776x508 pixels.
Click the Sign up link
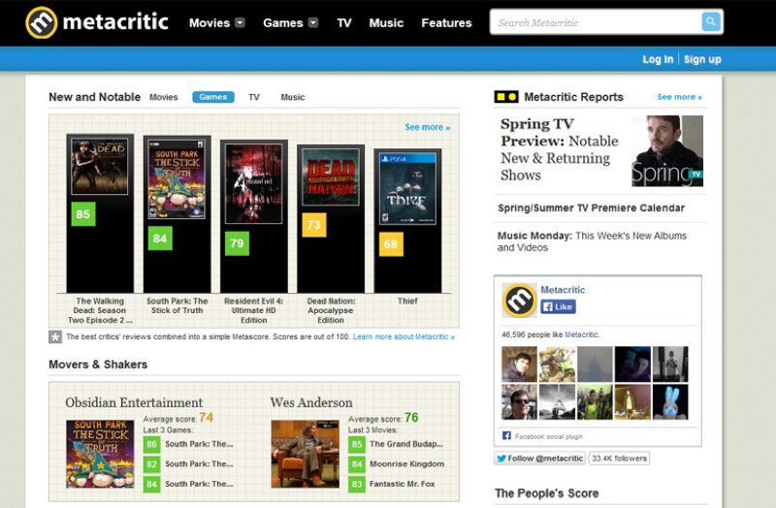point(702,59)
